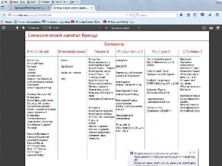Open the Рикардо Кокки YouTube bookmark
Viewport: 222px width, 166px height.
coord(86,22)
